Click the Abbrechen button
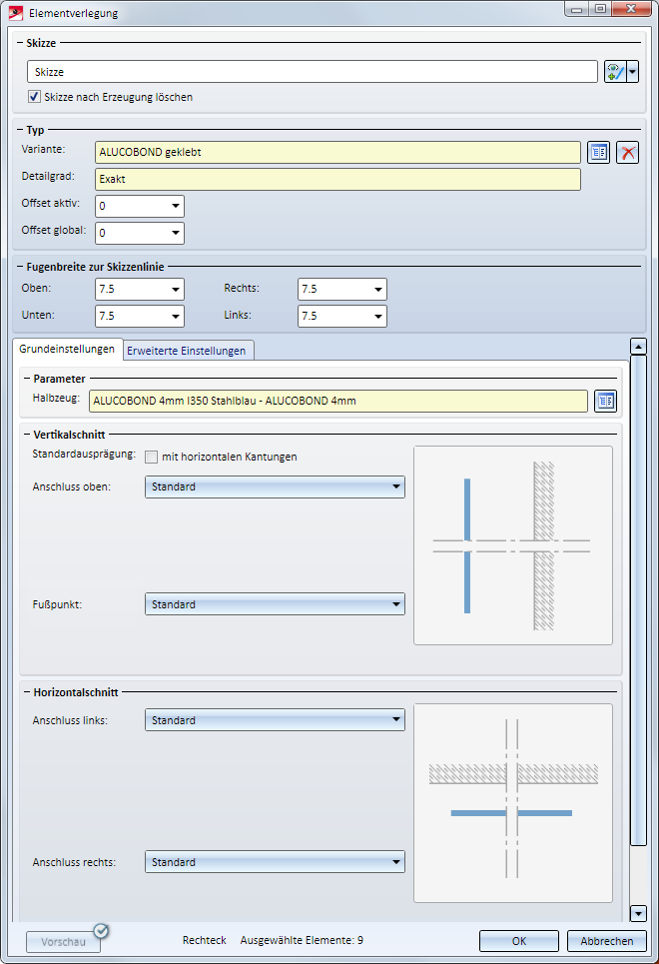659x964 pixels. click(x=607, y=941)
